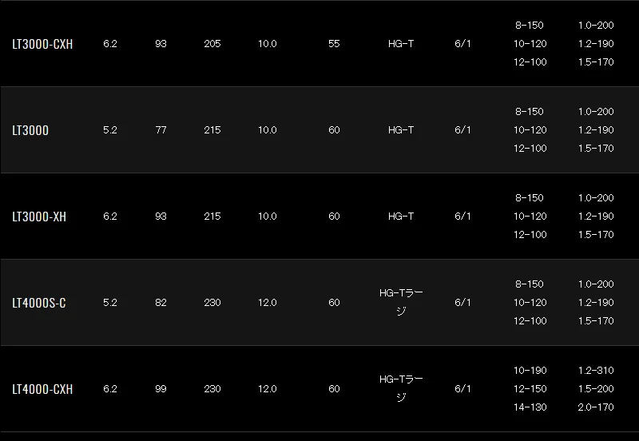
Task: Select the LT3000 row label
Action: click(x=30, y=130)
